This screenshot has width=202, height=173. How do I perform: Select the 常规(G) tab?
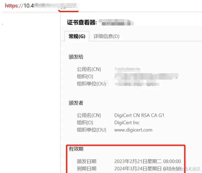pyautogui.click(x=77, y=36)
